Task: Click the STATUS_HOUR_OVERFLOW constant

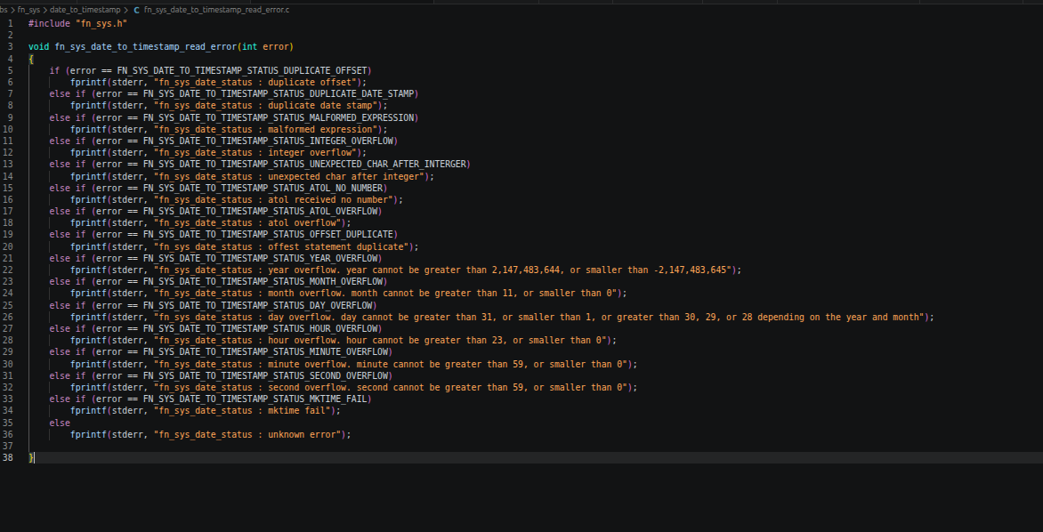Action: point(260,329)
